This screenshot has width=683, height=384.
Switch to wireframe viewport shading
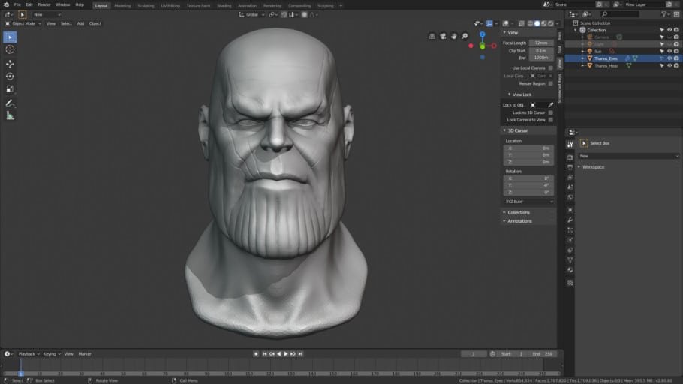(530, 23)
